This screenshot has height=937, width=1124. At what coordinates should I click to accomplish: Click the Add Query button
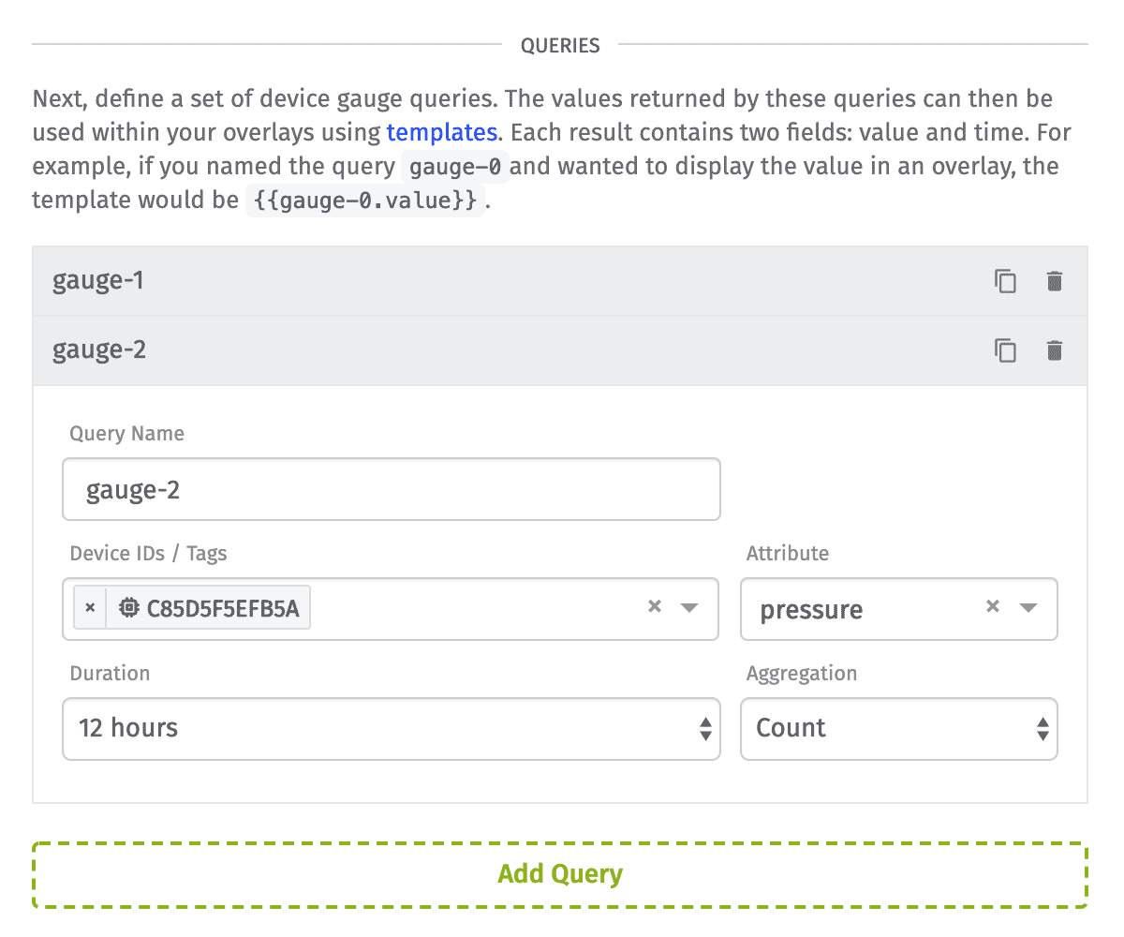click(560, 875)
